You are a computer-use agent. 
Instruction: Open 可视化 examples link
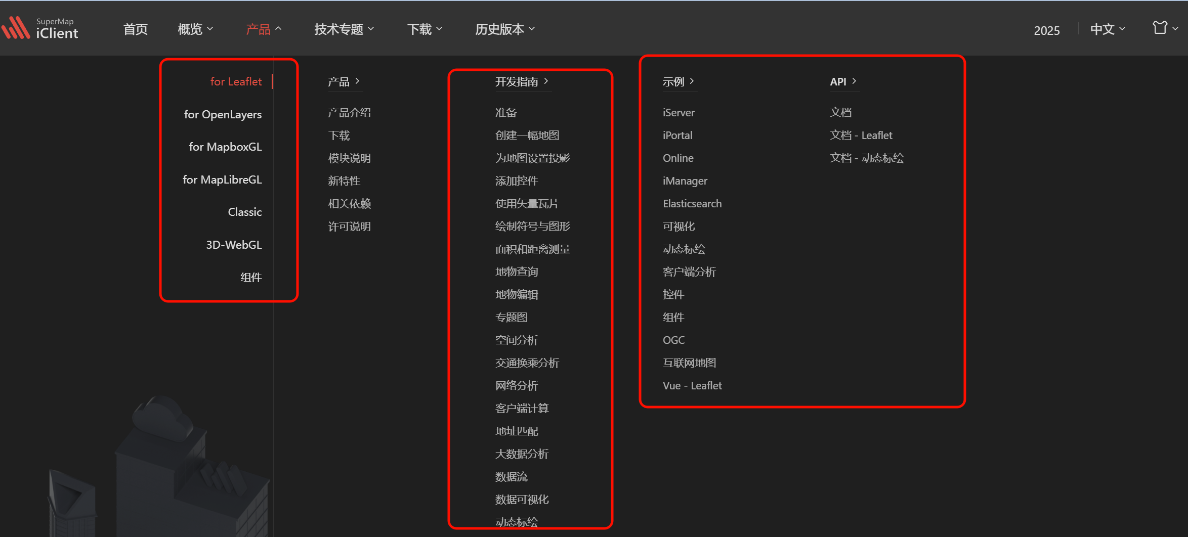coord(678,226)
